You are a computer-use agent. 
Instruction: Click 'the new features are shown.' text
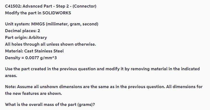click(33, 93)
